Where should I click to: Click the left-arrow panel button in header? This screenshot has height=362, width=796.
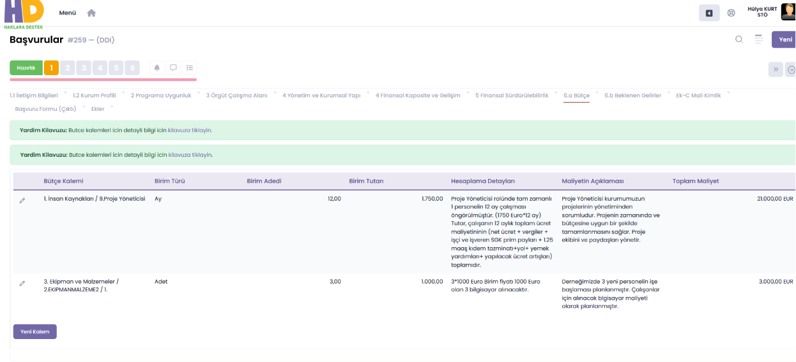click(x=709, y=13)
